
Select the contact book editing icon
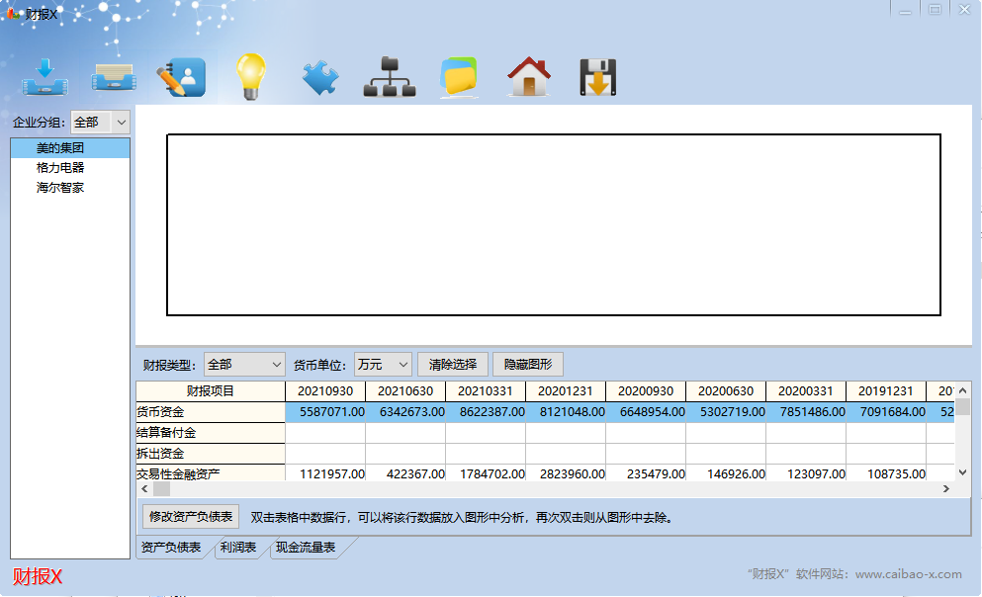point(182,76)
